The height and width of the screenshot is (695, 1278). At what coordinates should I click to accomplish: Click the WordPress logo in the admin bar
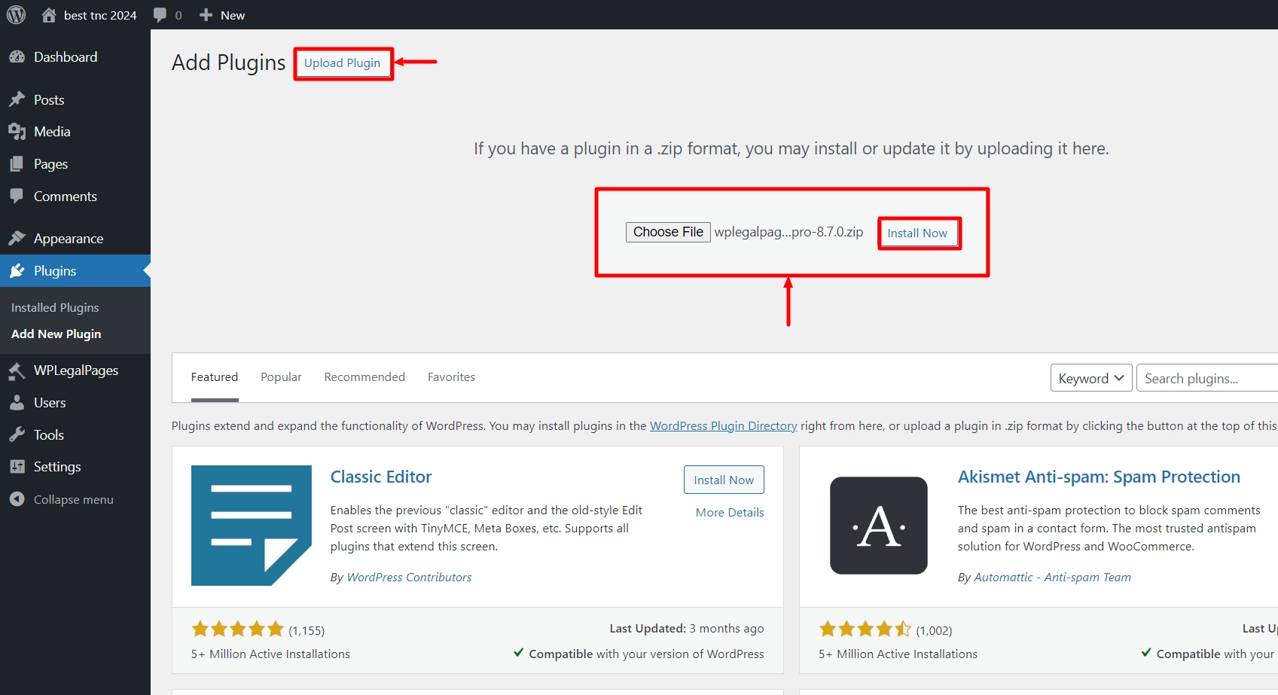pyautogui.click(x=16, y=14)
